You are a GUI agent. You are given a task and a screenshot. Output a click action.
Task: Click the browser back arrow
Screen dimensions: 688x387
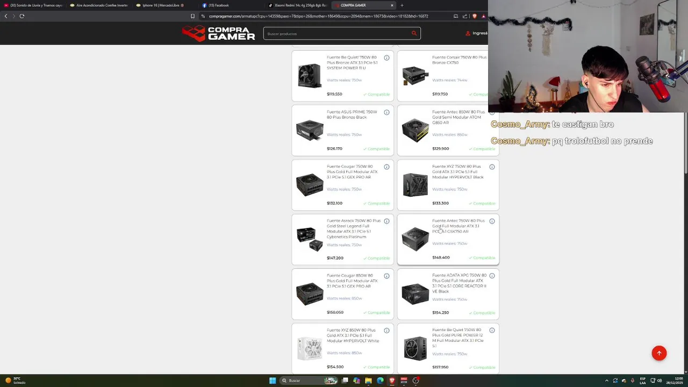point(6,16)
